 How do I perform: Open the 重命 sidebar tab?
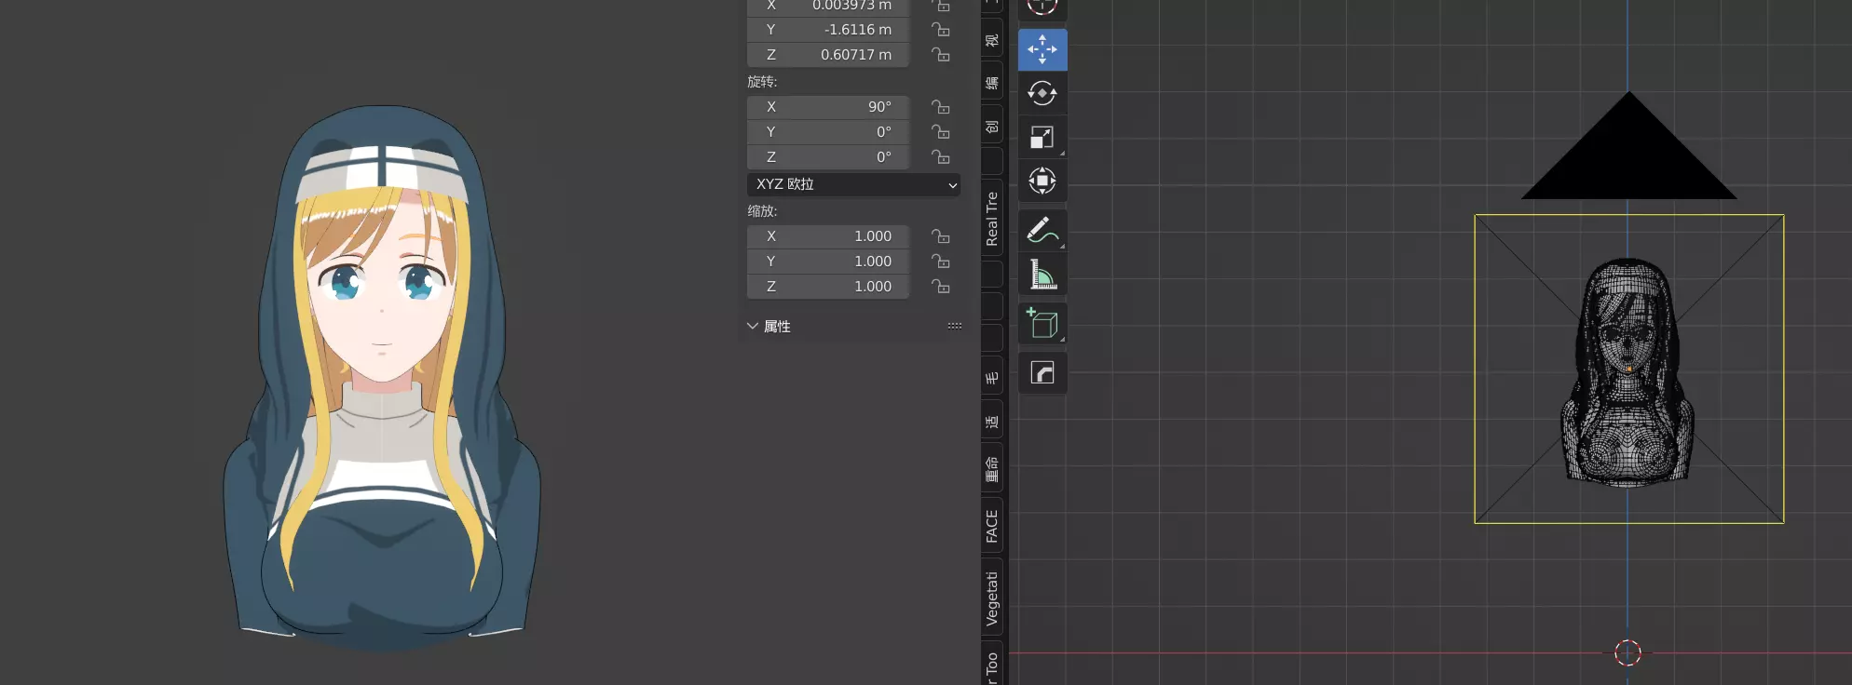click(992, 469)
